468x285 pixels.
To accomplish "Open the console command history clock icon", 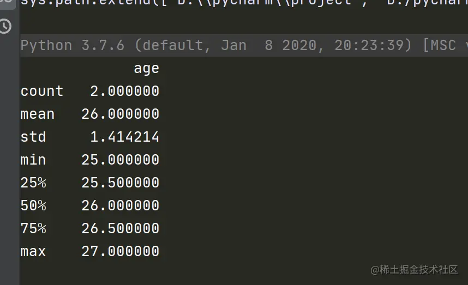I will (x=5, y=26).
